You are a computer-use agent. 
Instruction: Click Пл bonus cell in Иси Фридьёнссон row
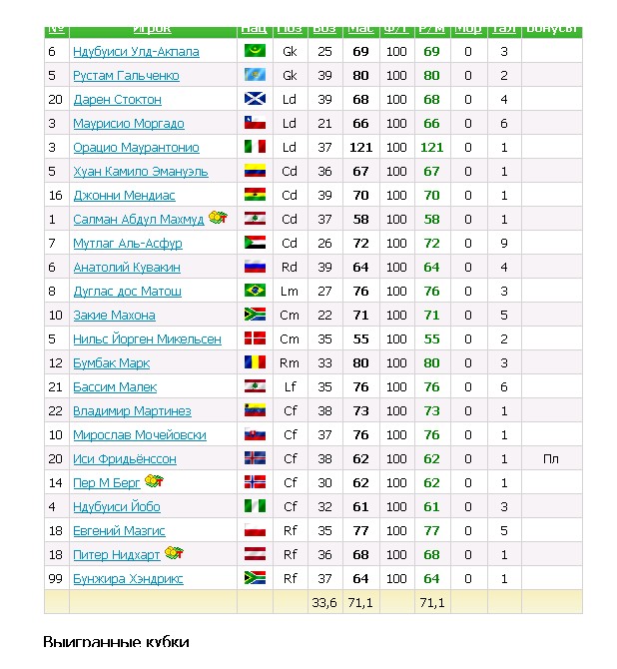point(551,458)
